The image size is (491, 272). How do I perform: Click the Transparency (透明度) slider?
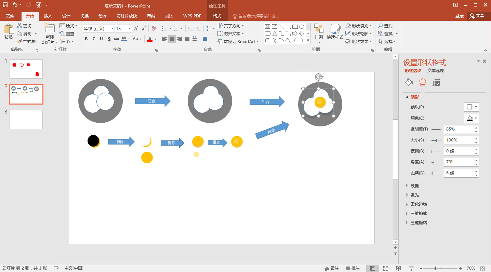[436, 130]
